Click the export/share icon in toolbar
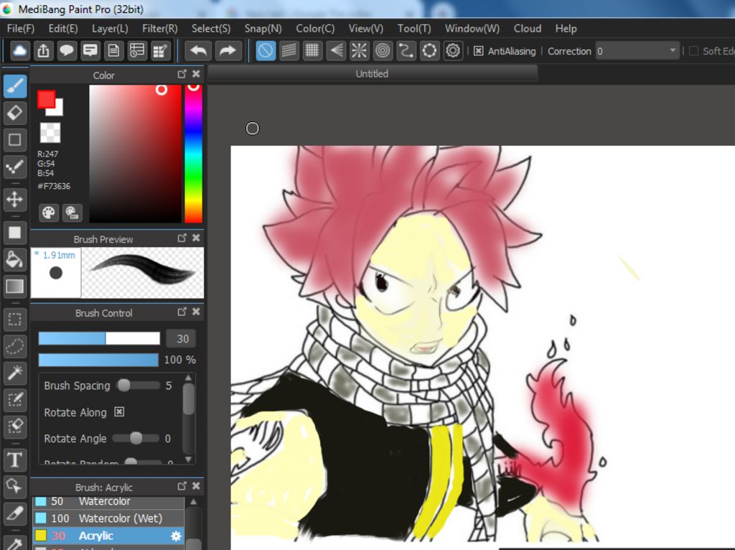Image resolution: width=735 pixels, height=550 pixels. coord(43,51)
